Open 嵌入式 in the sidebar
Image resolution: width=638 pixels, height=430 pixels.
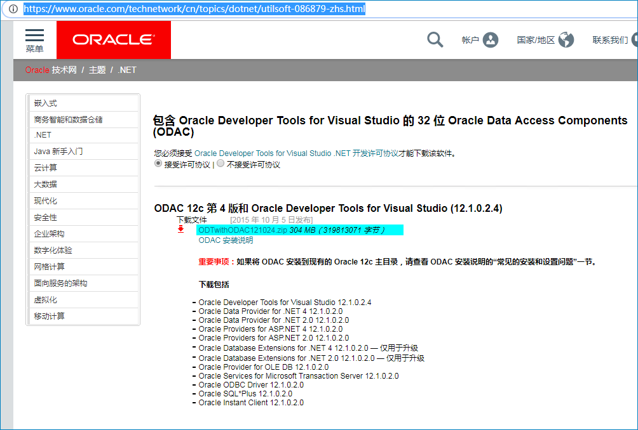pos(84,103)
